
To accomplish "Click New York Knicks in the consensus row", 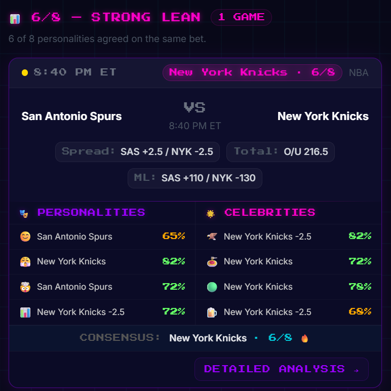I will (x=208, y=338).
